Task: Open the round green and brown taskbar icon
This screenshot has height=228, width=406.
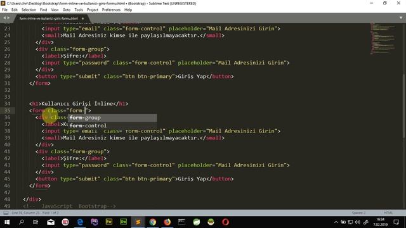Action: [211, 222]
